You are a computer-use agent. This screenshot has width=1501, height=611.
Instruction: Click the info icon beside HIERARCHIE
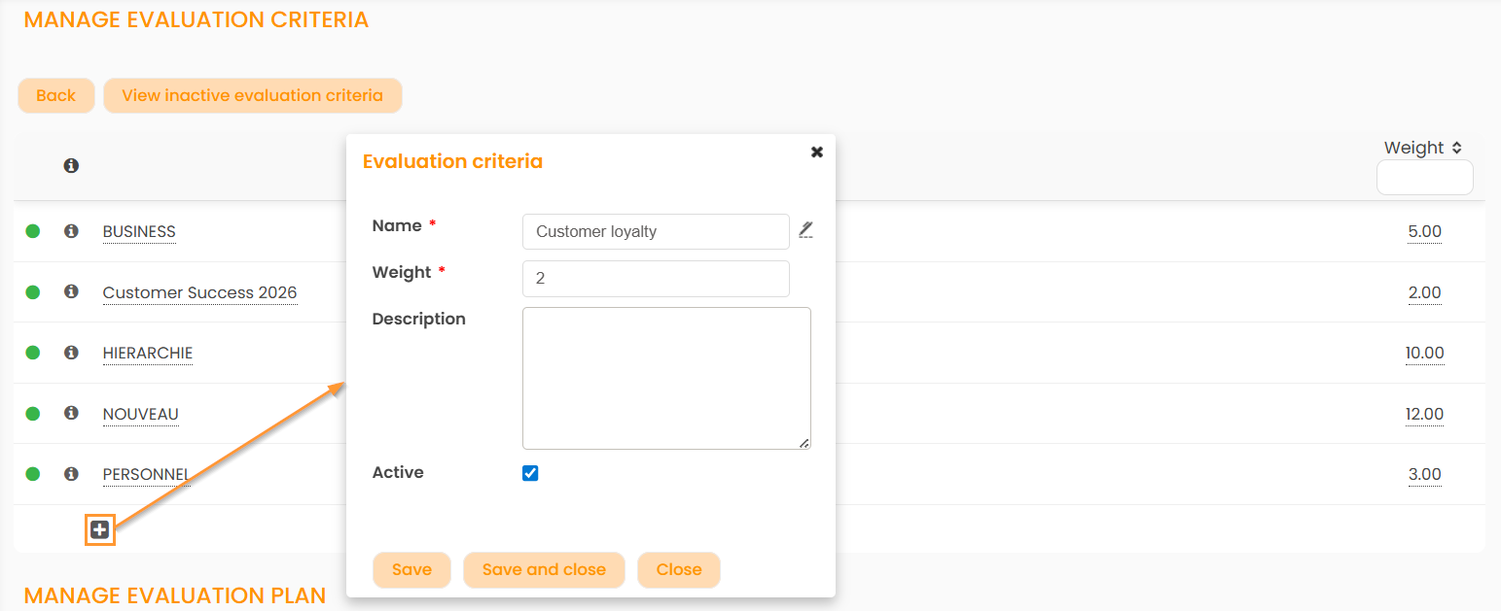pyautogui.click(x=71, y=353)
